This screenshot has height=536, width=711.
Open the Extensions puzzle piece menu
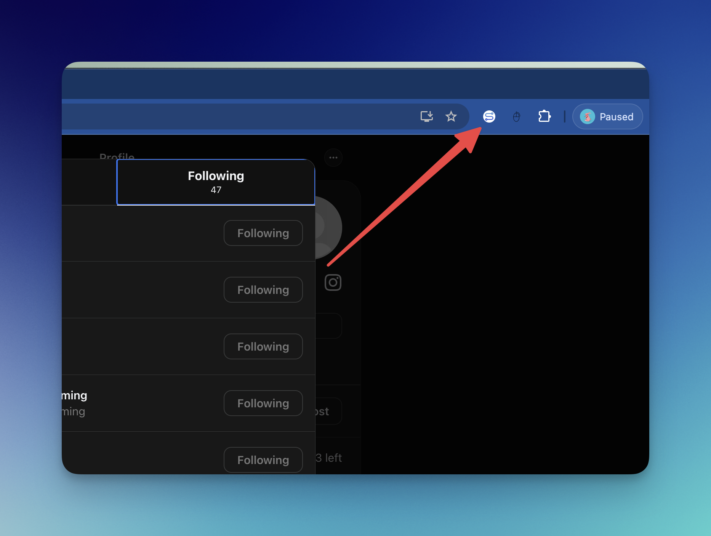(544, 116)
